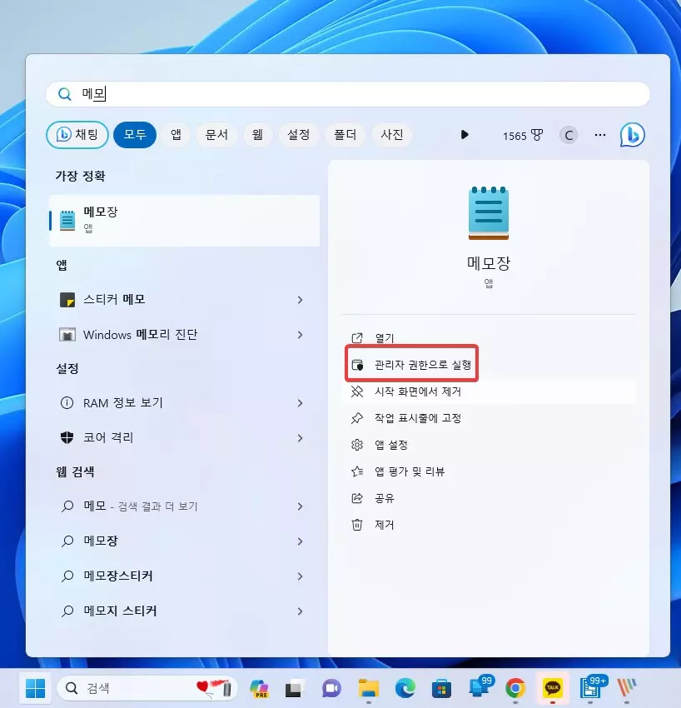681x708 pixels.
Task: Expand the arrow beside RAM 정보 보기
Action: [x=300, y=402]
